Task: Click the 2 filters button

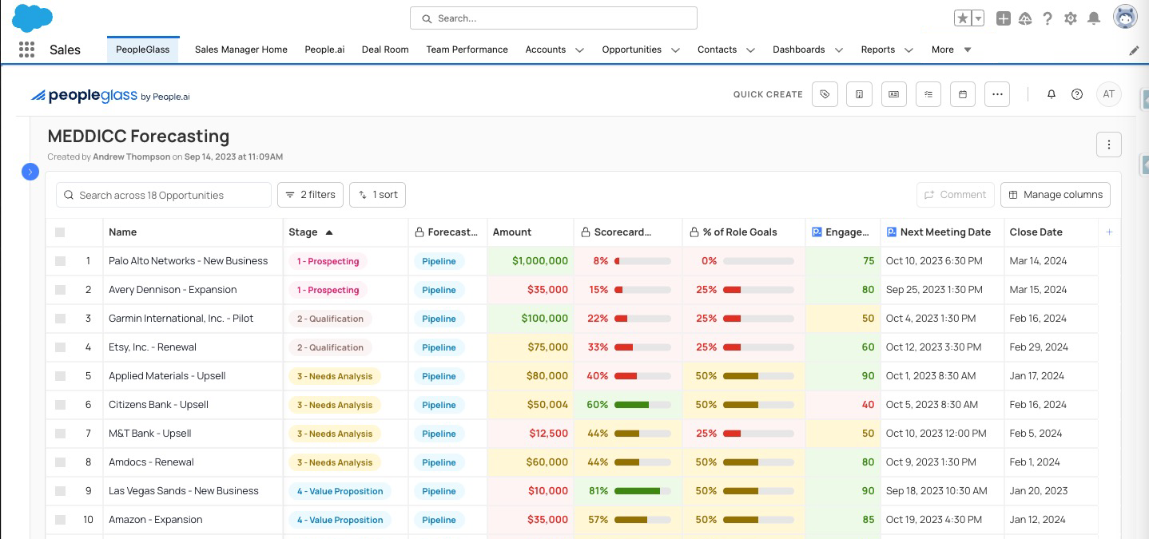Action: 311,195
